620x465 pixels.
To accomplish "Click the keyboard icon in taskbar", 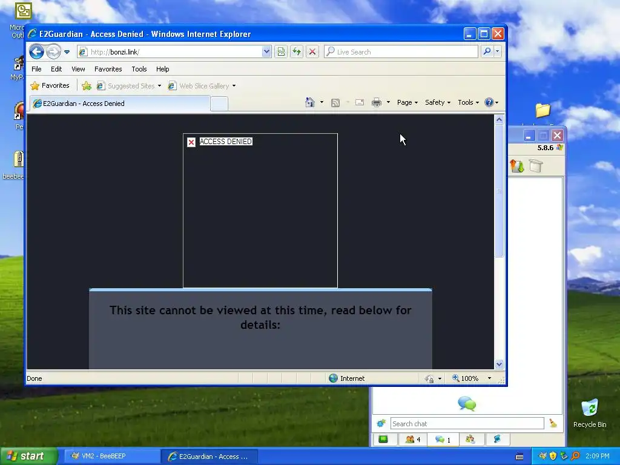I will pyautogui.click(x=519, y=457).
